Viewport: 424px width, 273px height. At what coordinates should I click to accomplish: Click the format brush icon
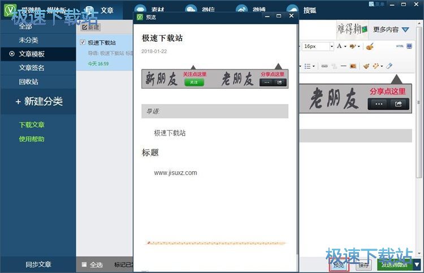coord(366,66)
